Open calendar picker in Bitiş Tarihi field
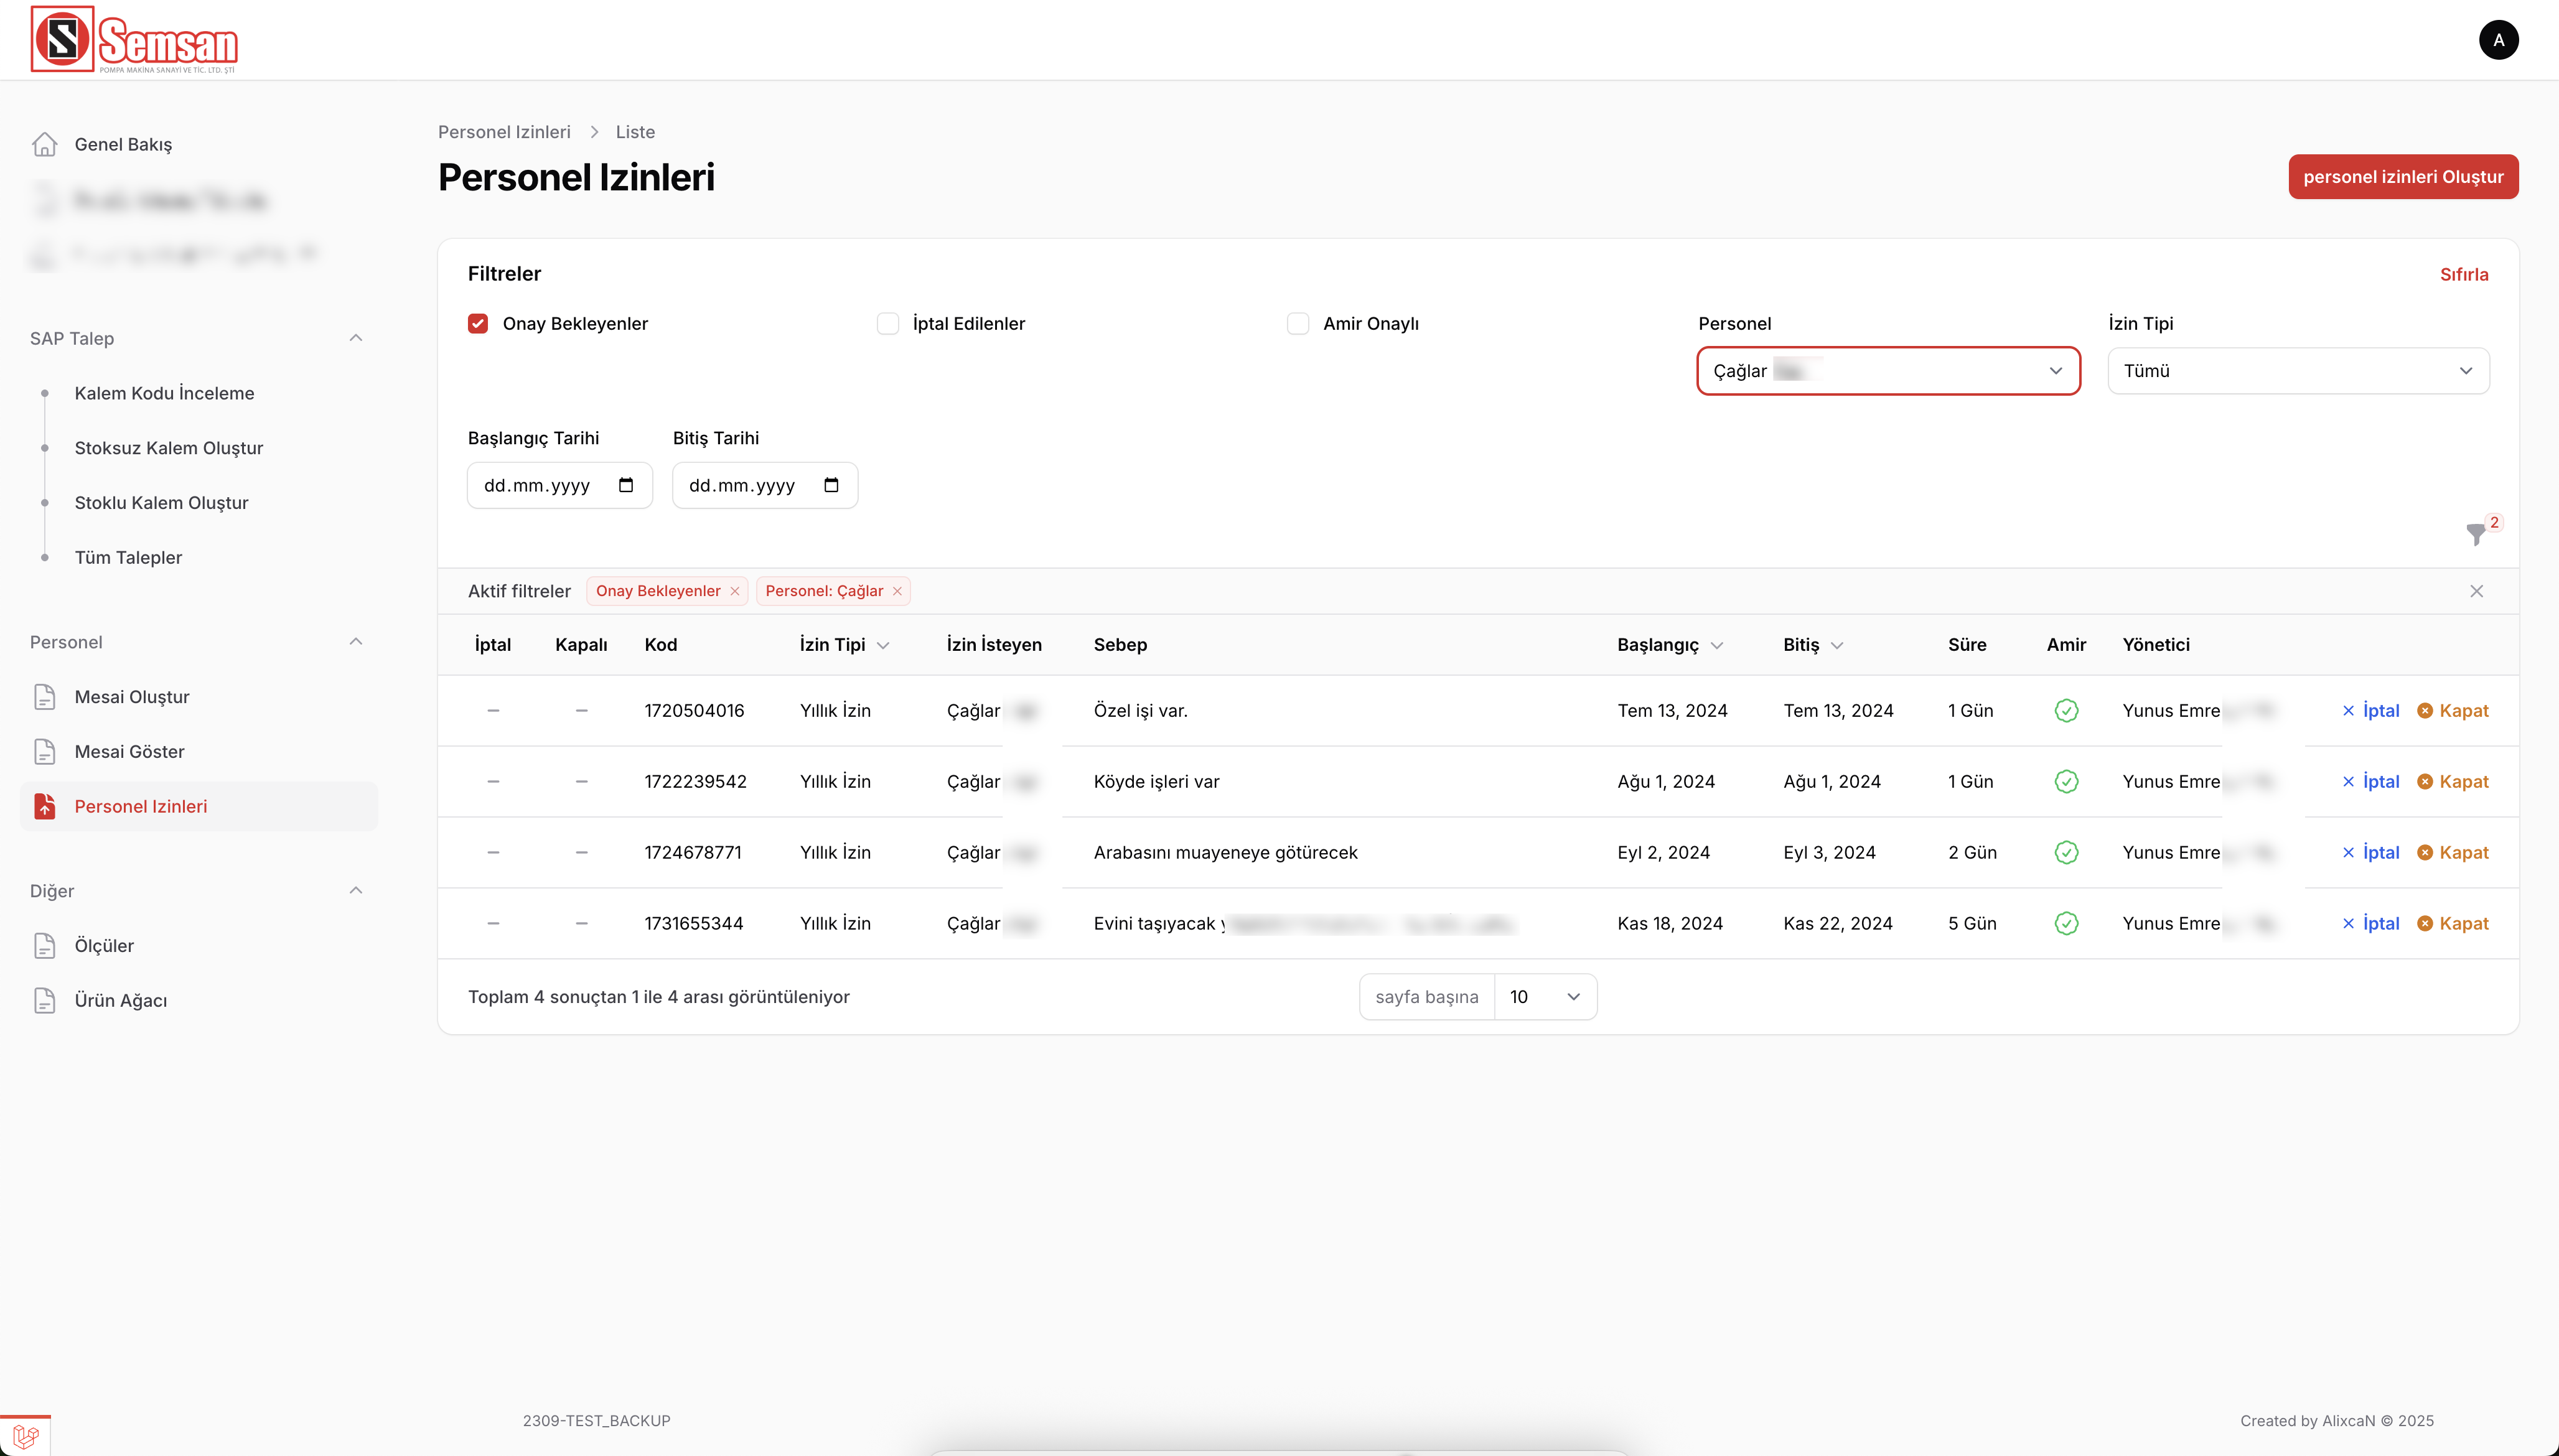 point(831,485)
